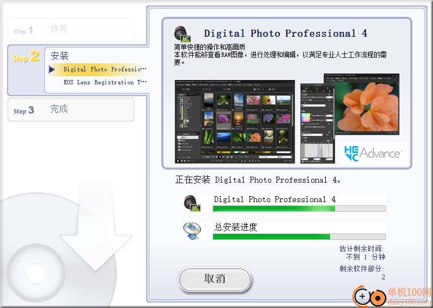Click the 估计剩余时间 label
This screenshot has height=308, width=433.
coord(362,249)
